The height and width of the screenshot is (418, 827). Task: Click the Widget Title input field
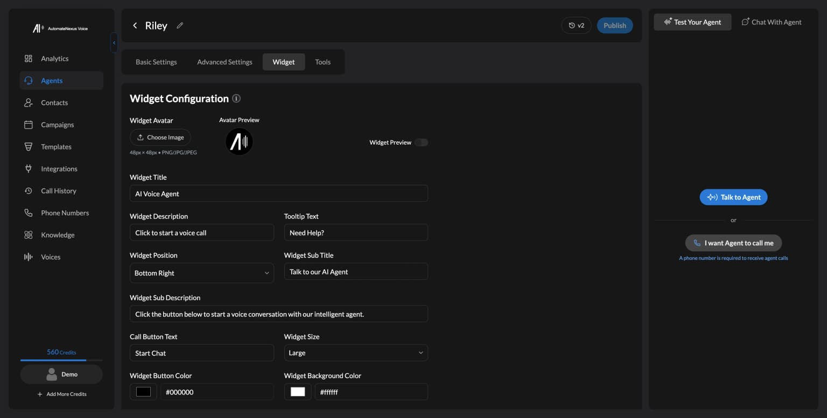pos(279,194)
